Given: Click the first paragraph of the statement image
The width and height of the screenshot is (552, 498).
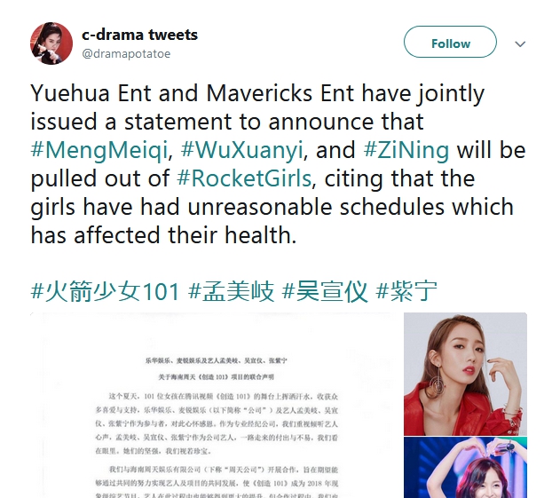Looking at the screenshot, I should coord(217,423).
